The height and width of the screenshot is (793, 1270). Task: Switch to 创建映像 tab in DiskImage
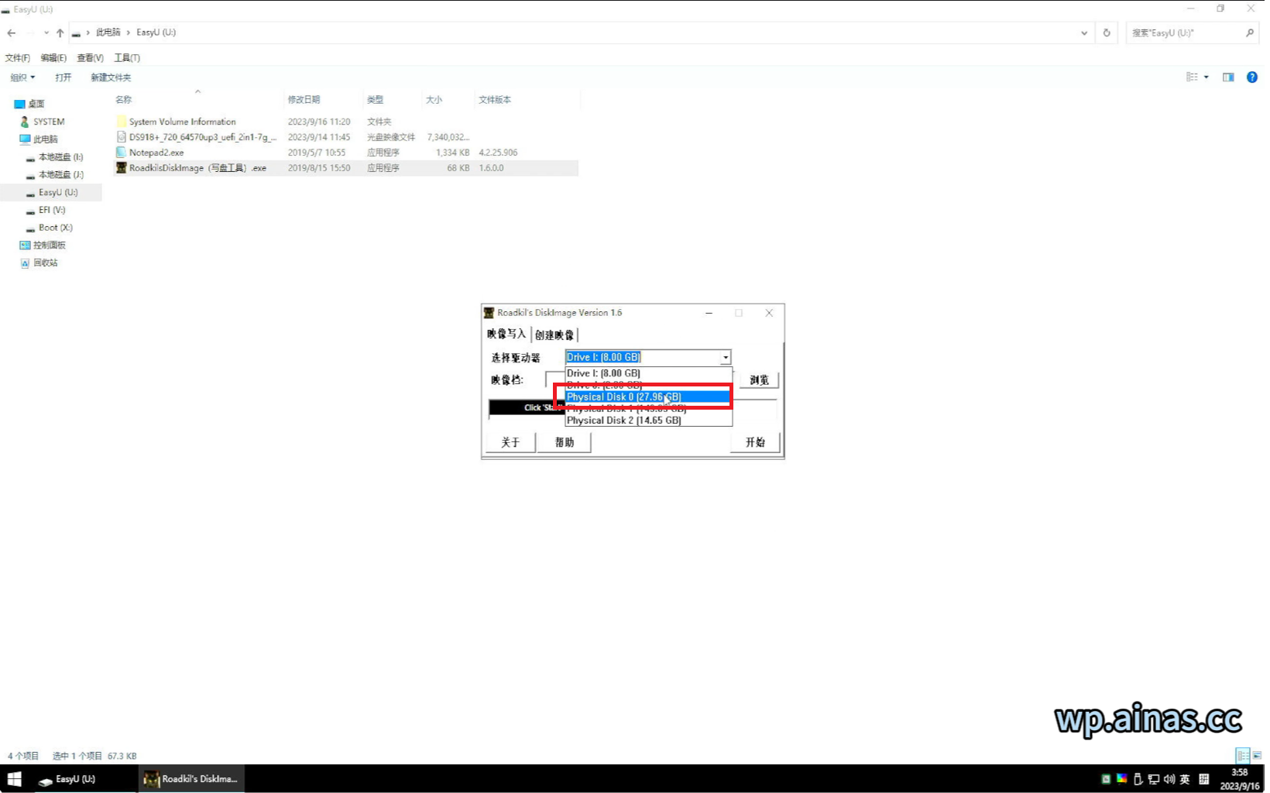pyautogui.click(x=554, y=335)
